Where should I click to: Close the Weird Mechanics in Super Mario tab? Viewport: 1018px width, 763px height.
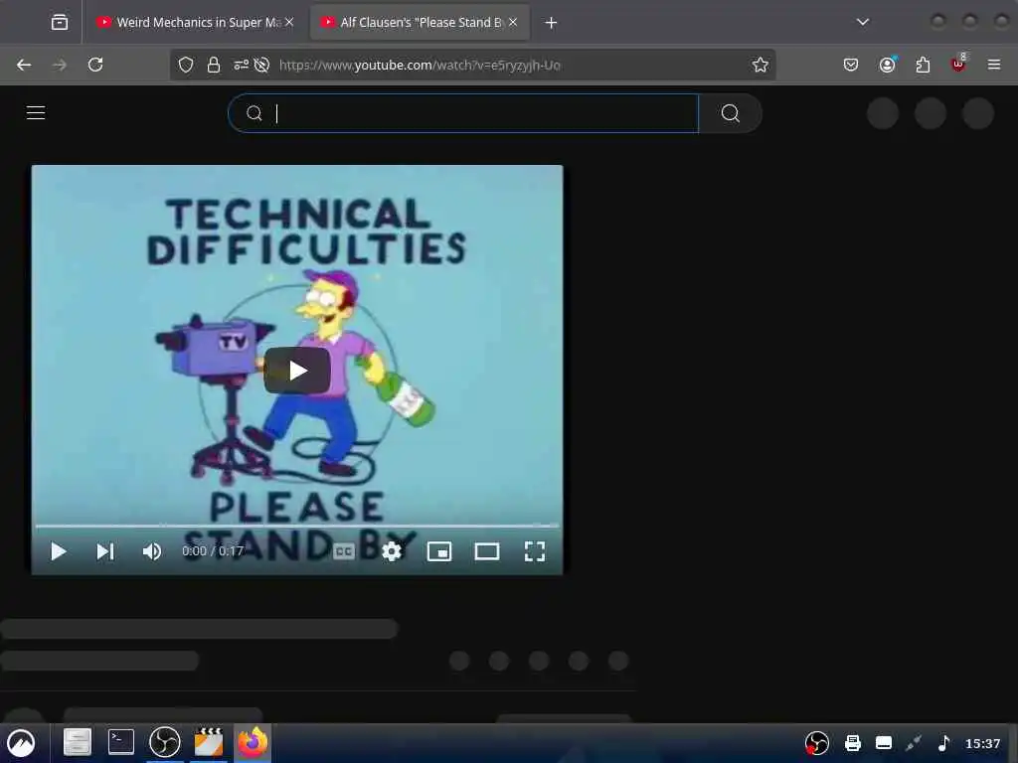[289, 22]
